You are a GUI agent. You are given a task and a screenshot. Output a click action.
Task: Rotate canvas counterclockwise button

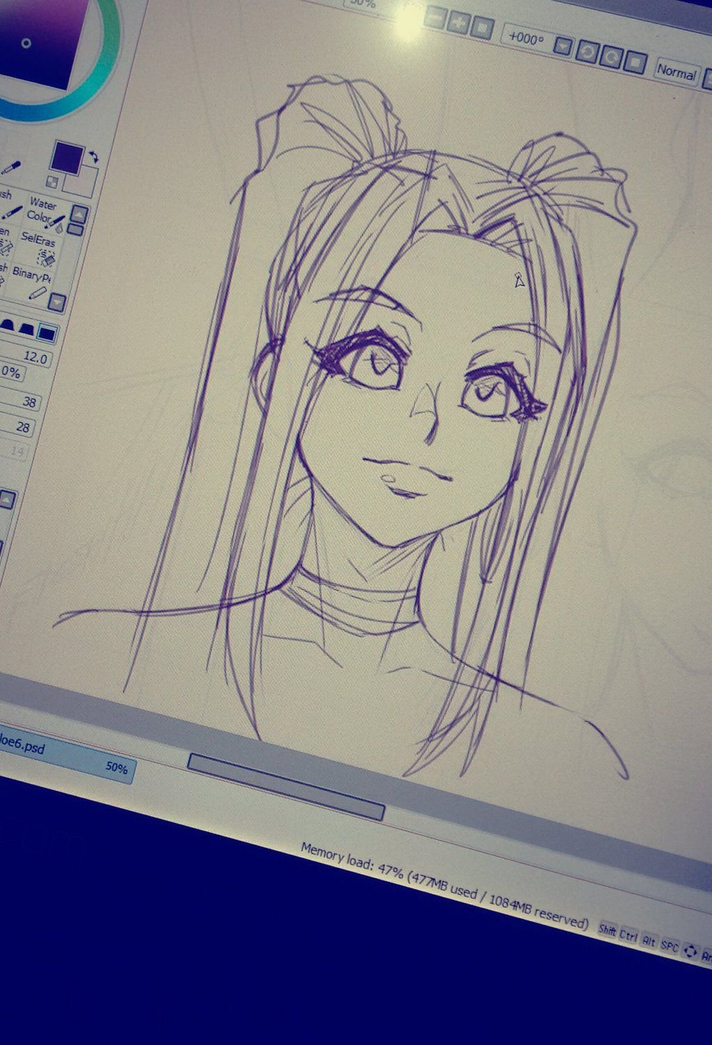[586, 51]
